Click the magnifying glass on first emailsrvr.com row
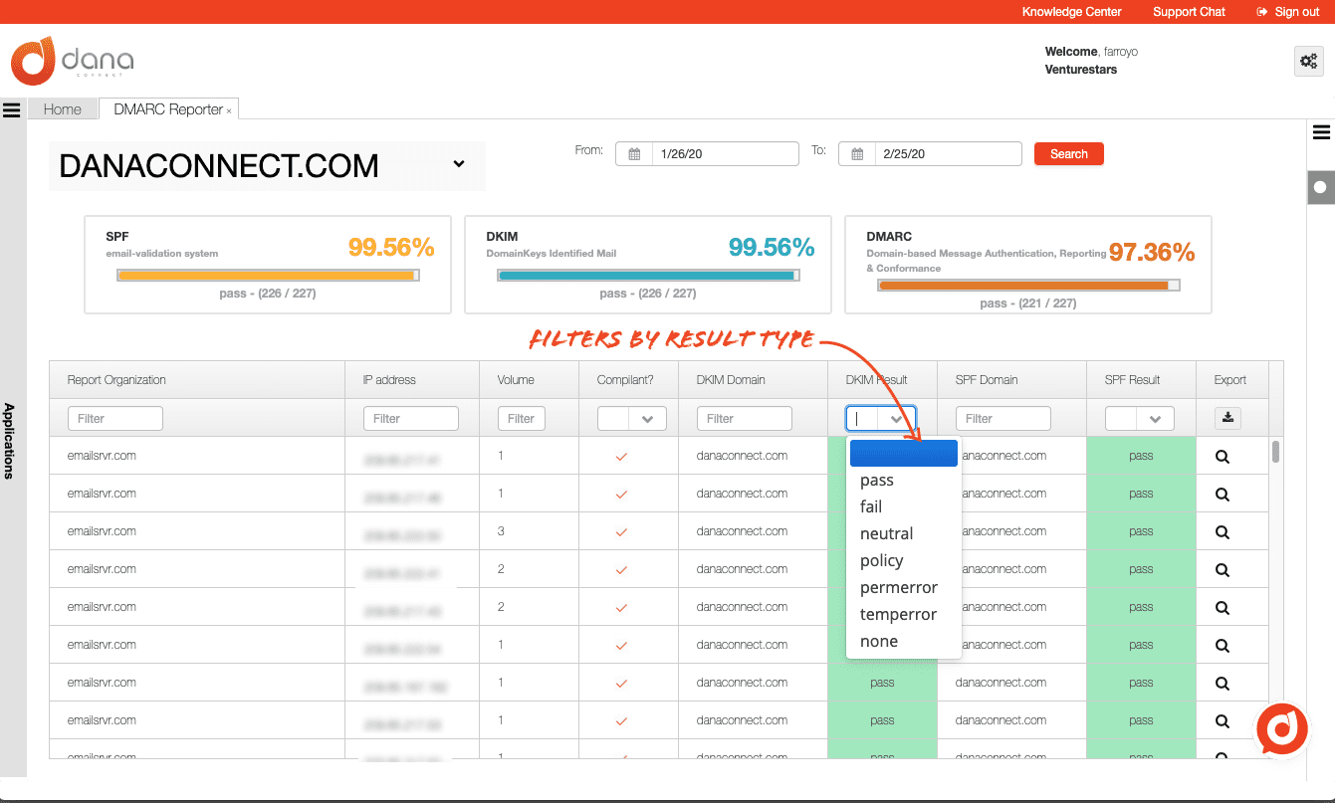The height and width of the screenshot is (803, 1335). (x=1221, y=455)
